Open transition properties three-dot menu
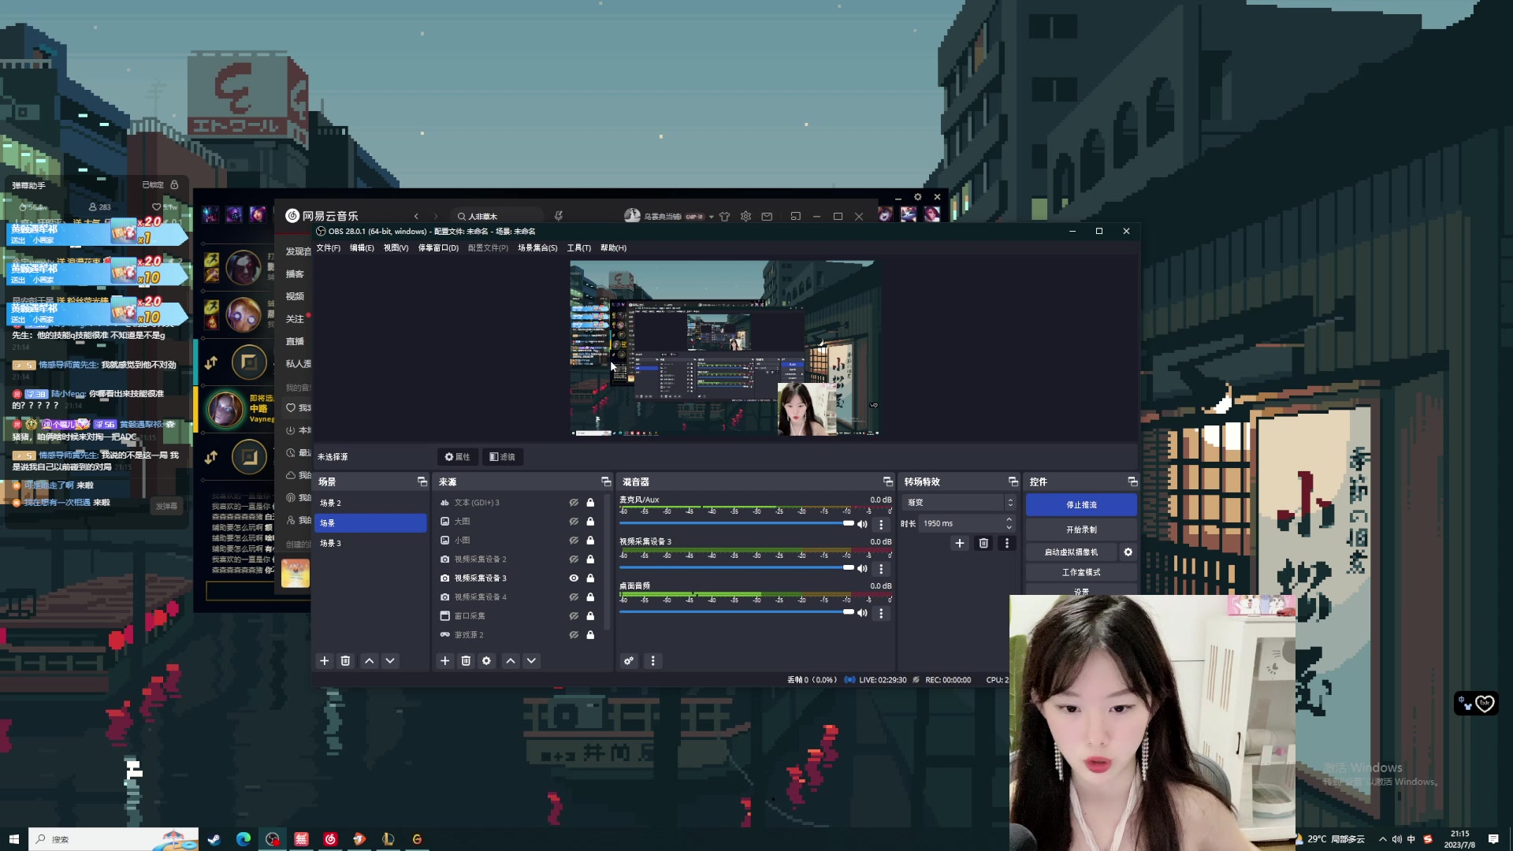This screenshot has width=1513, height=851. click(1006, 543)
